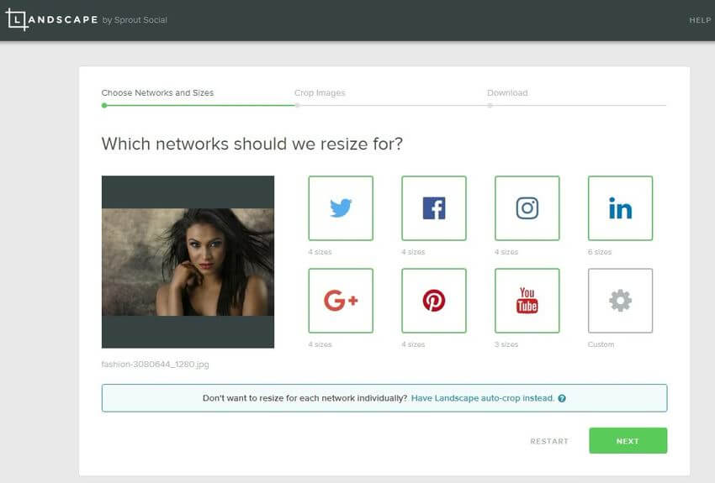Screen dimensions: 715x483
Task: Click the '4 sizes' label under Google+
Action: (320, 344)
